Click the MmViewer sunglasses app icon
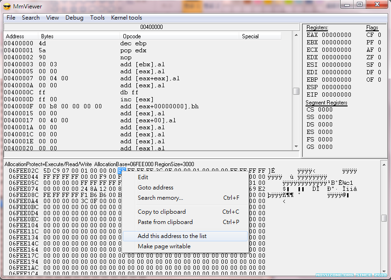 [x=7, y=6]
